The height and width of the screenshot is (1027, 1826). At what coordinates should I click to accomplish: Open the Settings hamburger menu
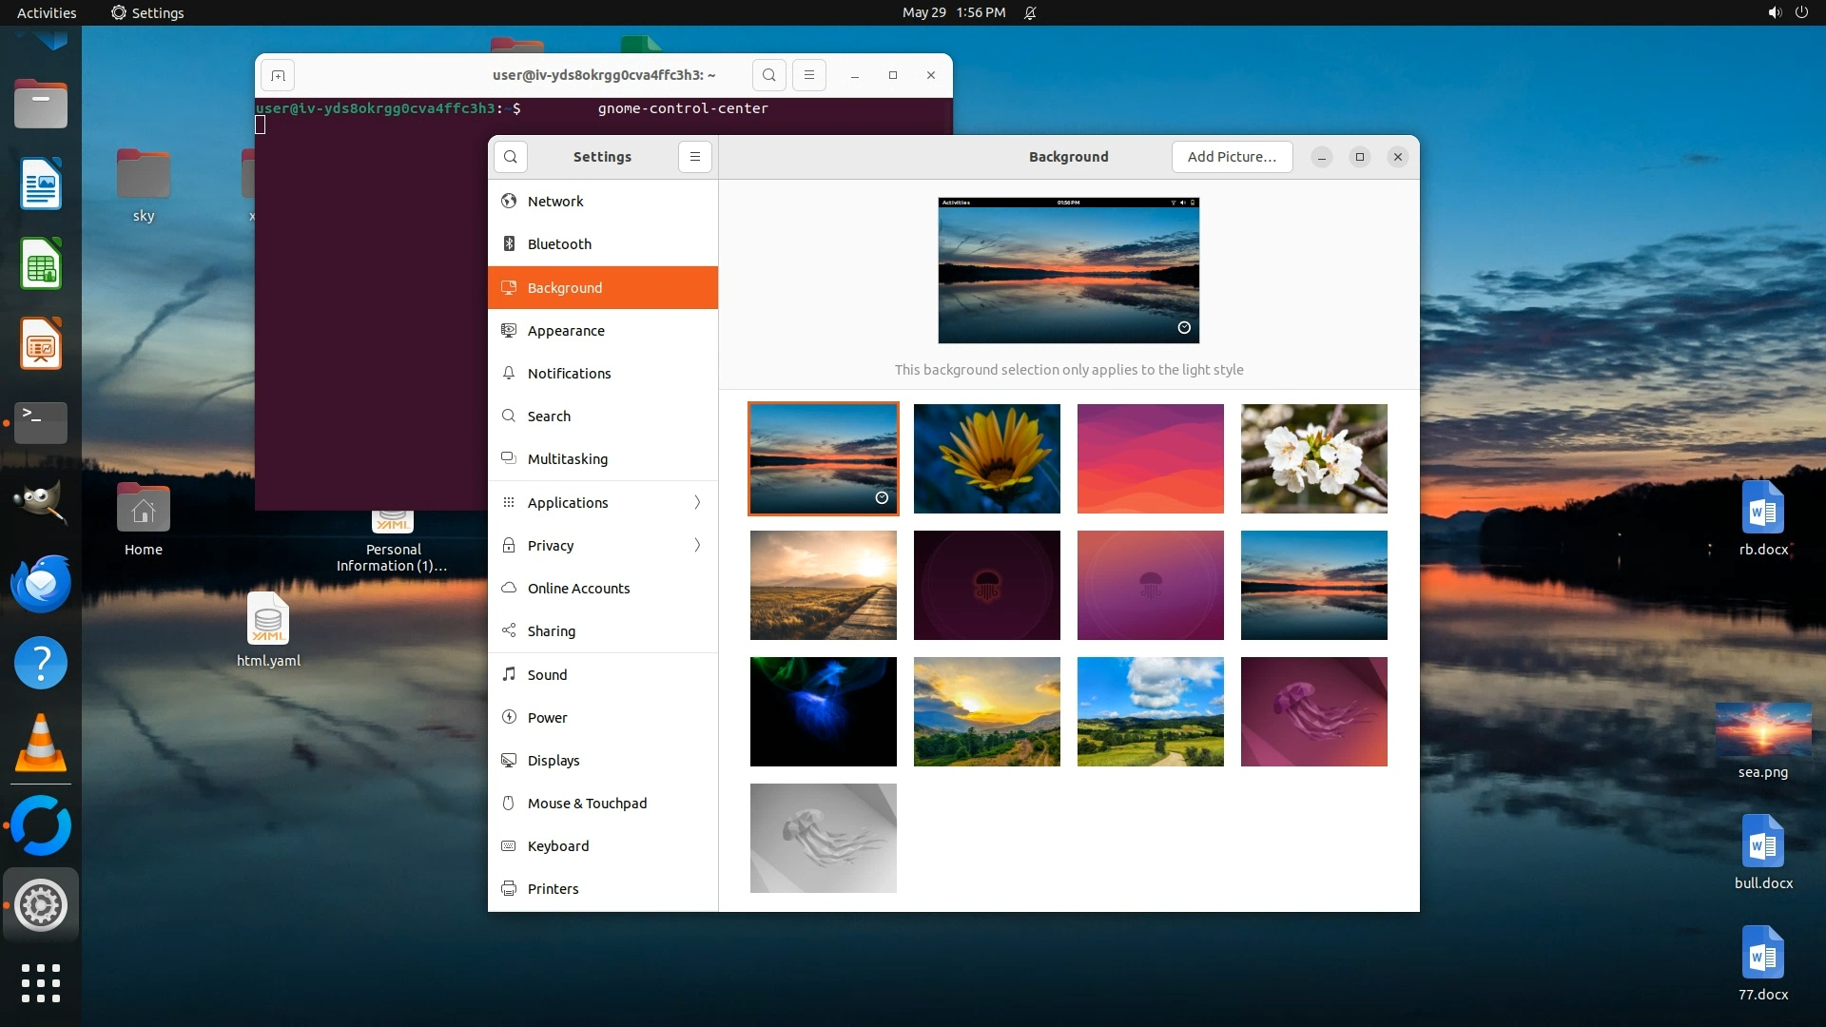[x=695, y=157]
